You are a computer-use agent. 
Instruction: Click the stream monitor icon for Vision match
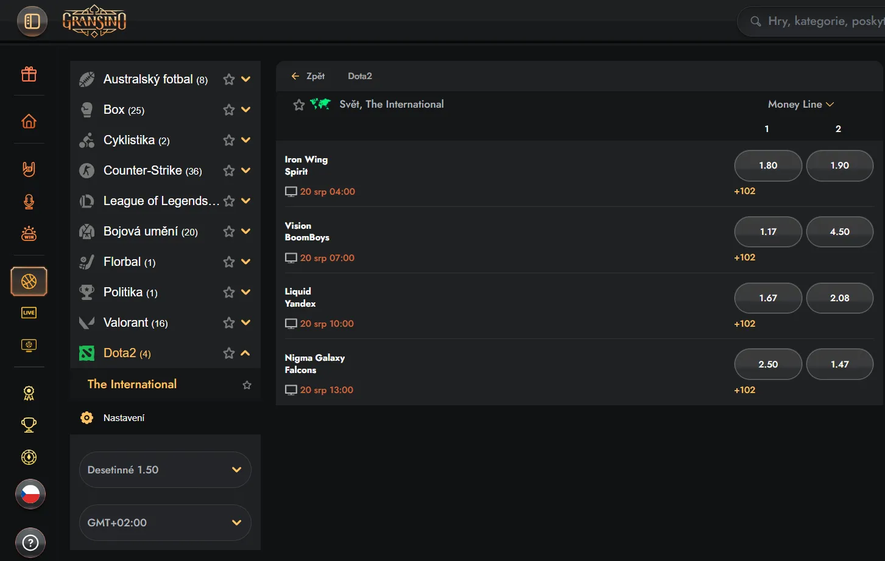[x=291, y=258]
